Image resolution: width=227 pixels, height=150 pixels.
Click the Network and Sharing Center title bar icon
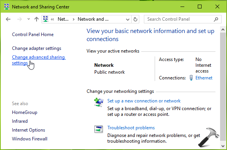(x=7, y=7)
